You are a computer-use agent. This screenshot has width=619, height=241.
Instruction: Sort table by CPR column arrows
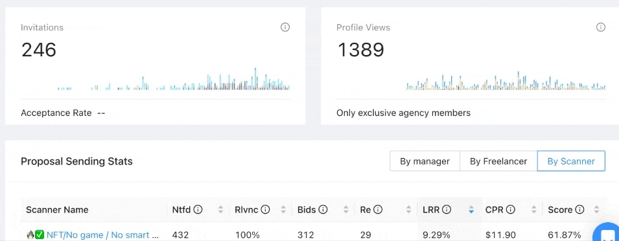coord(534,210)
